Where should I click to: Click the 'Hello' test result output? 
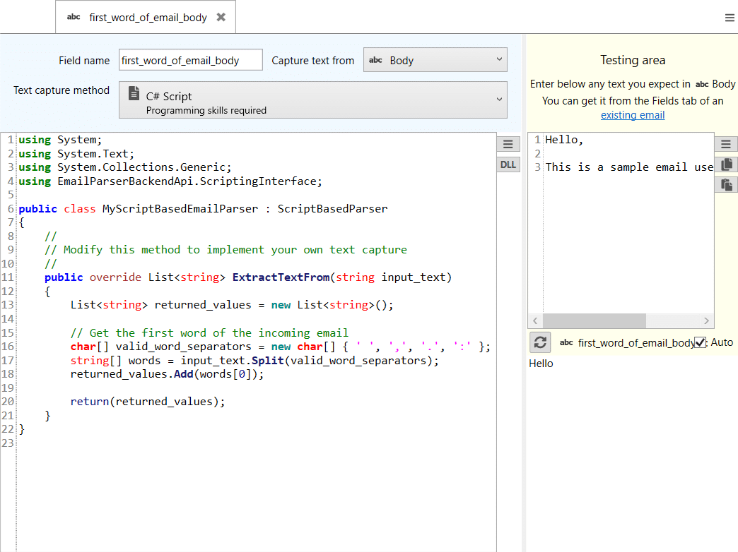pyautogui.click(x=541, y=364)
